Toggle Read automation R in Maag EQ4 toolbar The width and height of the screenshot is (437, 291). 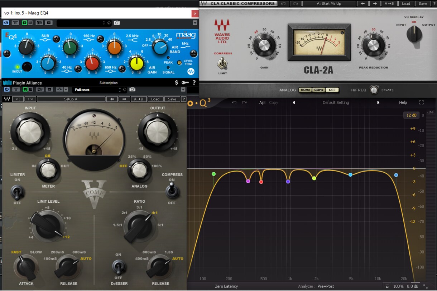point(25,23)
